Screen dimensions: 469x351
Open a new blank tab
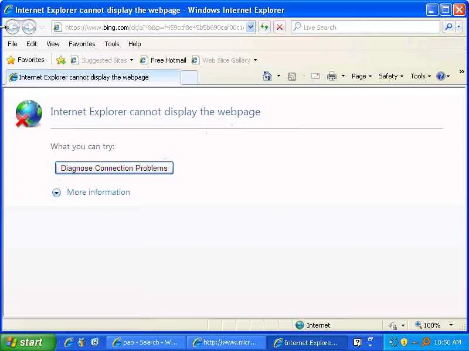(x=189, y=78)
